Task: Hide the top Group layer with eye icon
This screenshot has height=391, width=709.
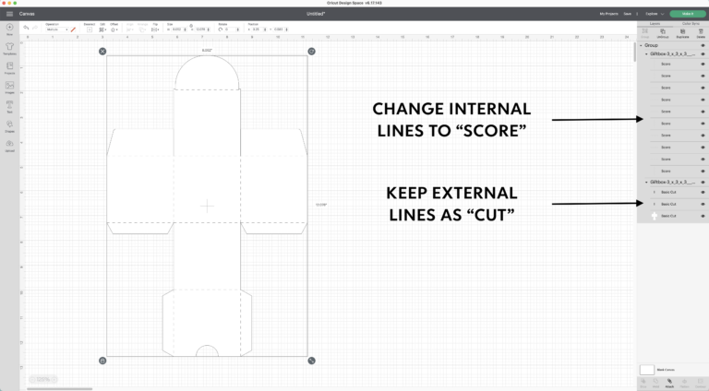Action: click(703, 44)
